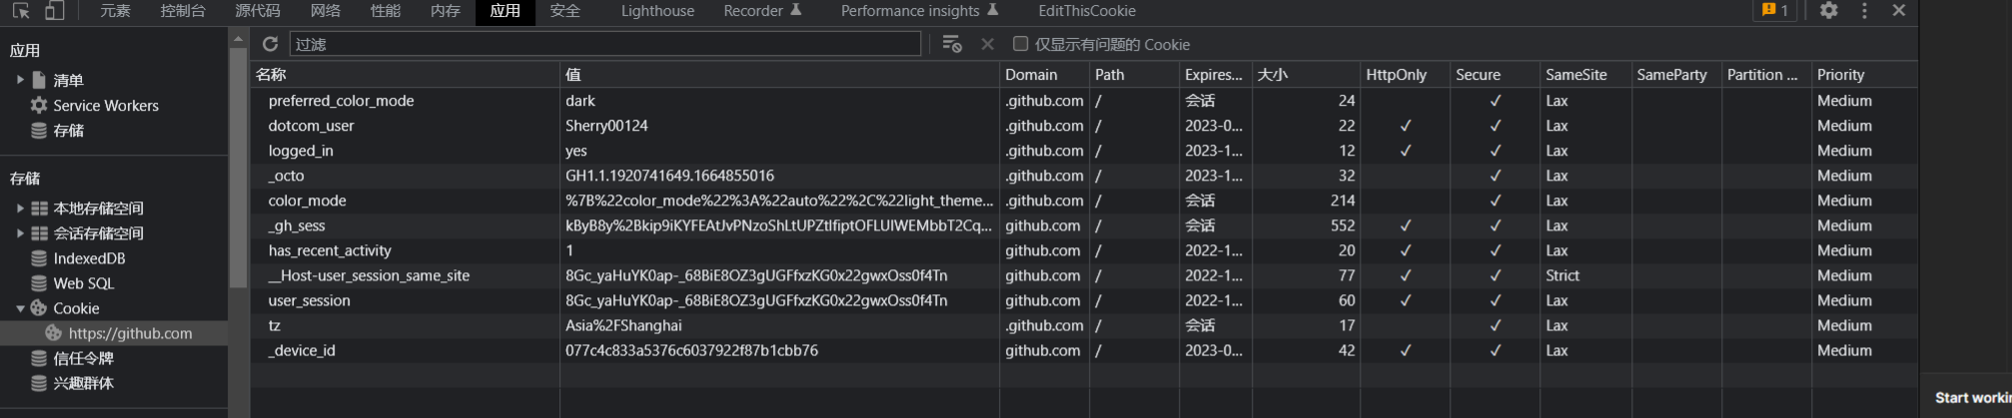The image size is (2012, 418).
Task: Refresh the cookie list
Action: coord(270,44)
